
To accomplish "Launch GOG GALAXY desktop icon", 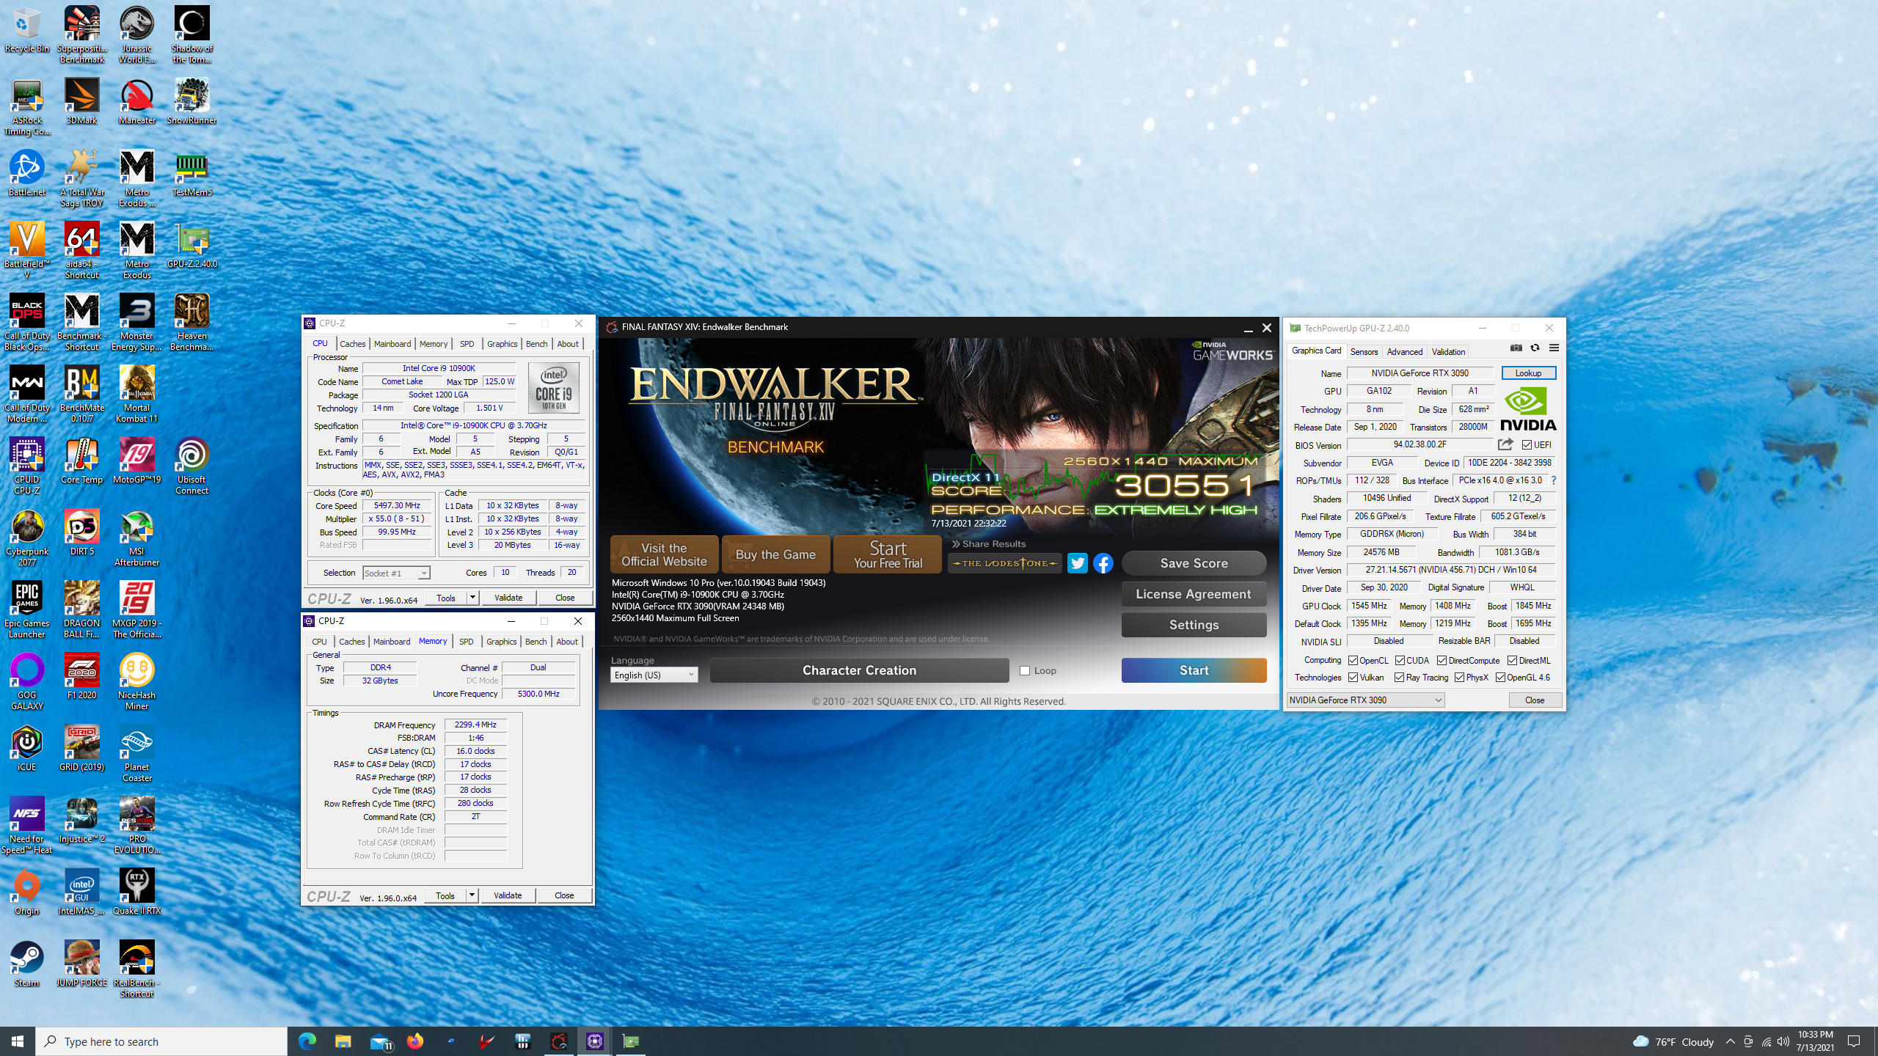I will click(x=27, y=682).
